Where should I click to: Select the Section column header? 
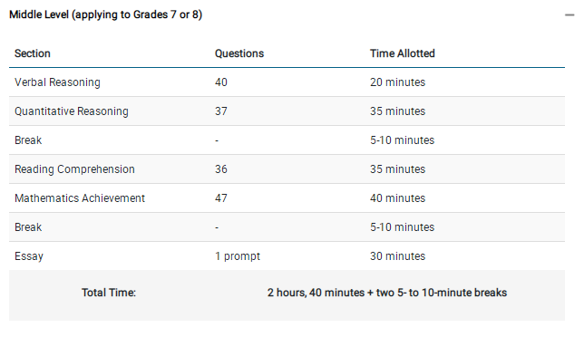tap(33, 53)
